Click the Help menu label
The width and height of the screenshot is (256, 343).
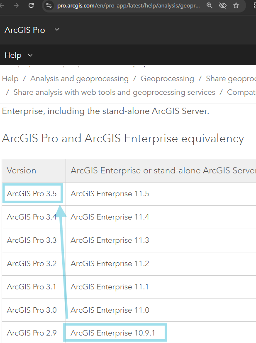13,55
